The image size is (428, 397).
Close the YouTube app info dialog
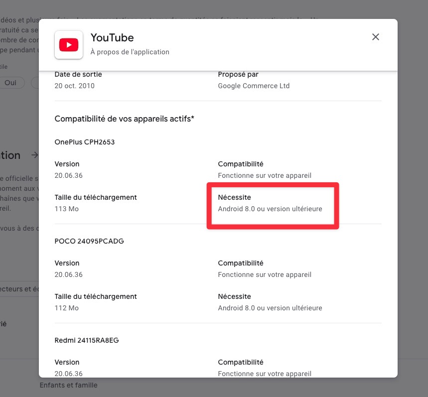tap(376, 37)
